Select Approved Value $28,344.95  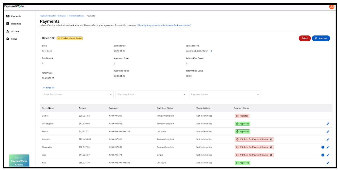click(119, 76)
